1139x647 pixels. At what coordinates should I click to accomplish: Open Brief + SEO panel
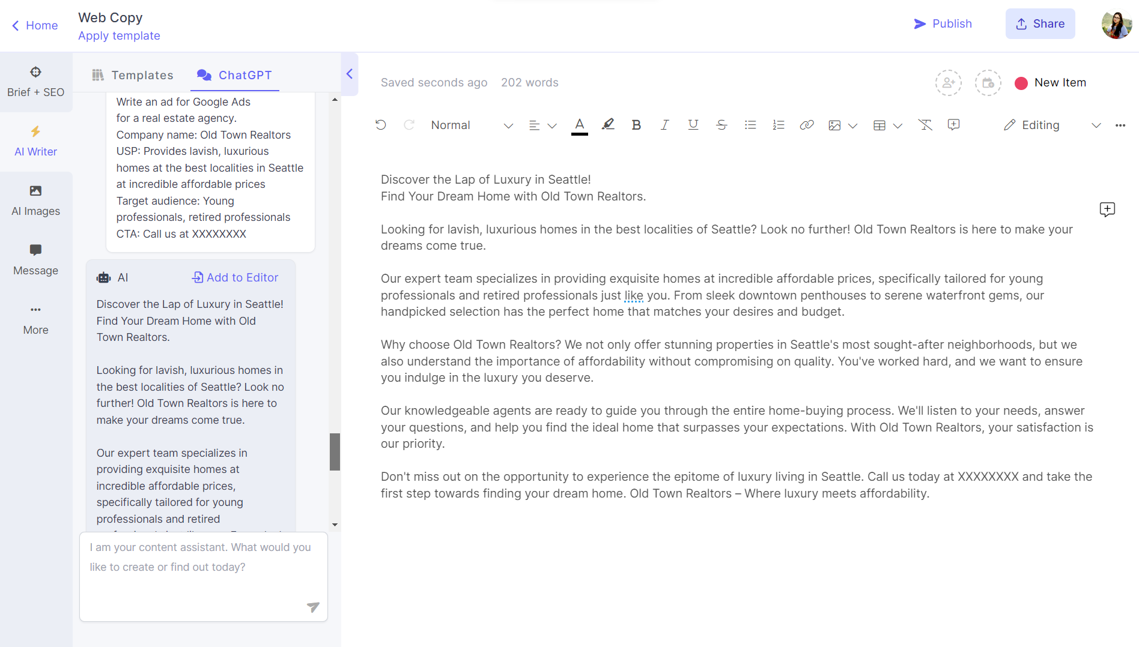point(36,82)
